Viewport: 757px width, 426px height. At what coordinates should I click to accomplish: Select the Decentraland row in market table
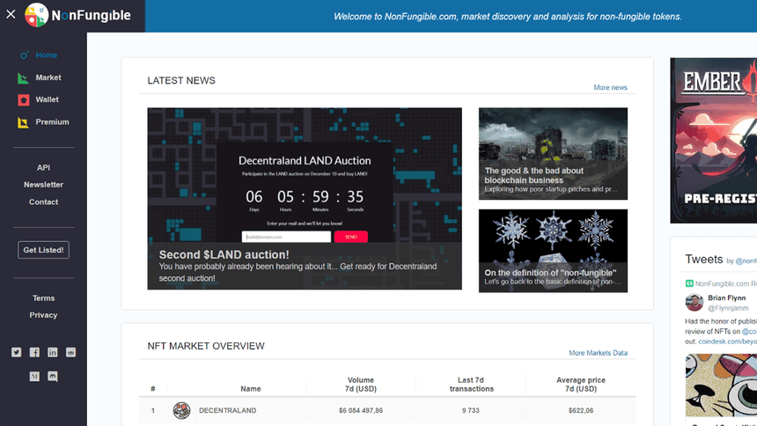(x=387, y=410)
